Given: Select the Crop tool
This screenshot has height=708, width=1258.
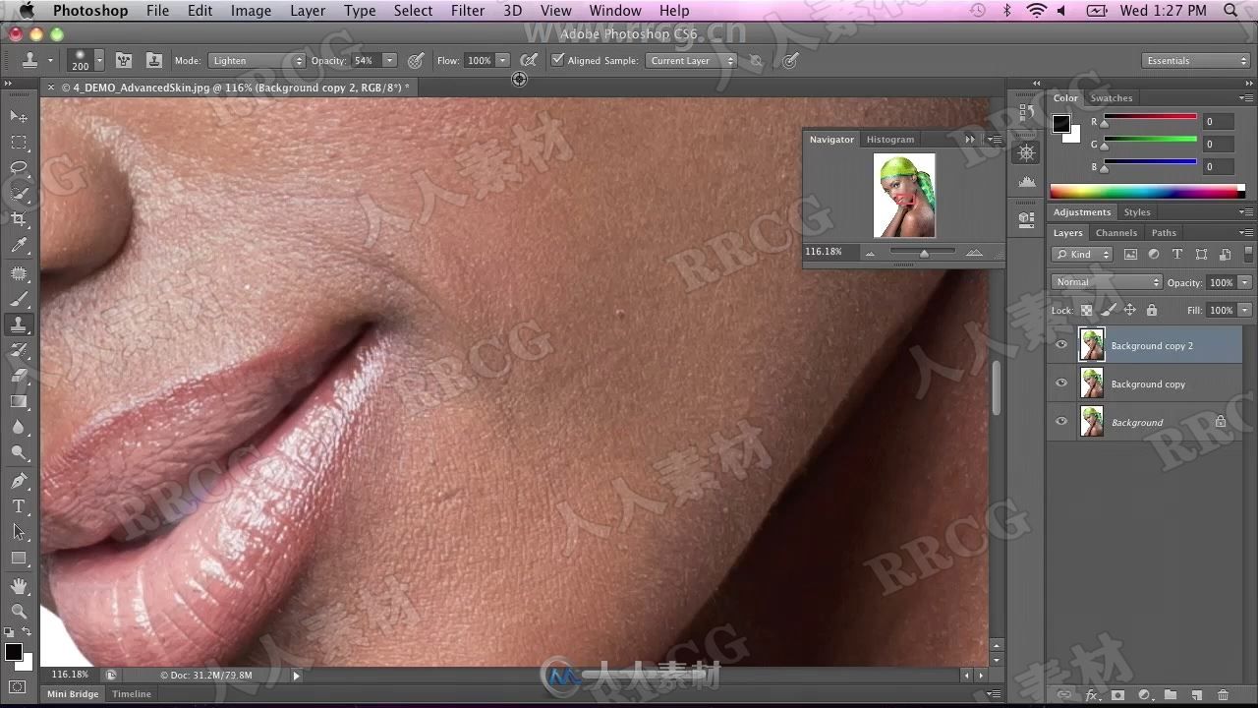Looking at the screenshot, I should pos(19,219).
